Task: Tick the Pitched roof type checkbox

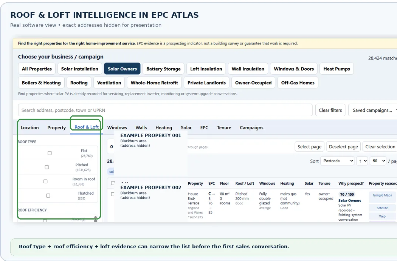Action: pyautogui.click(x=47, y=167)
